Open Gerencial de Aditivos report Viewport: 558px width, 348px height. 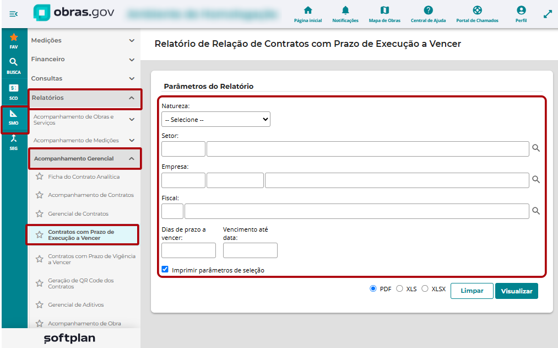tap(76, 305)
